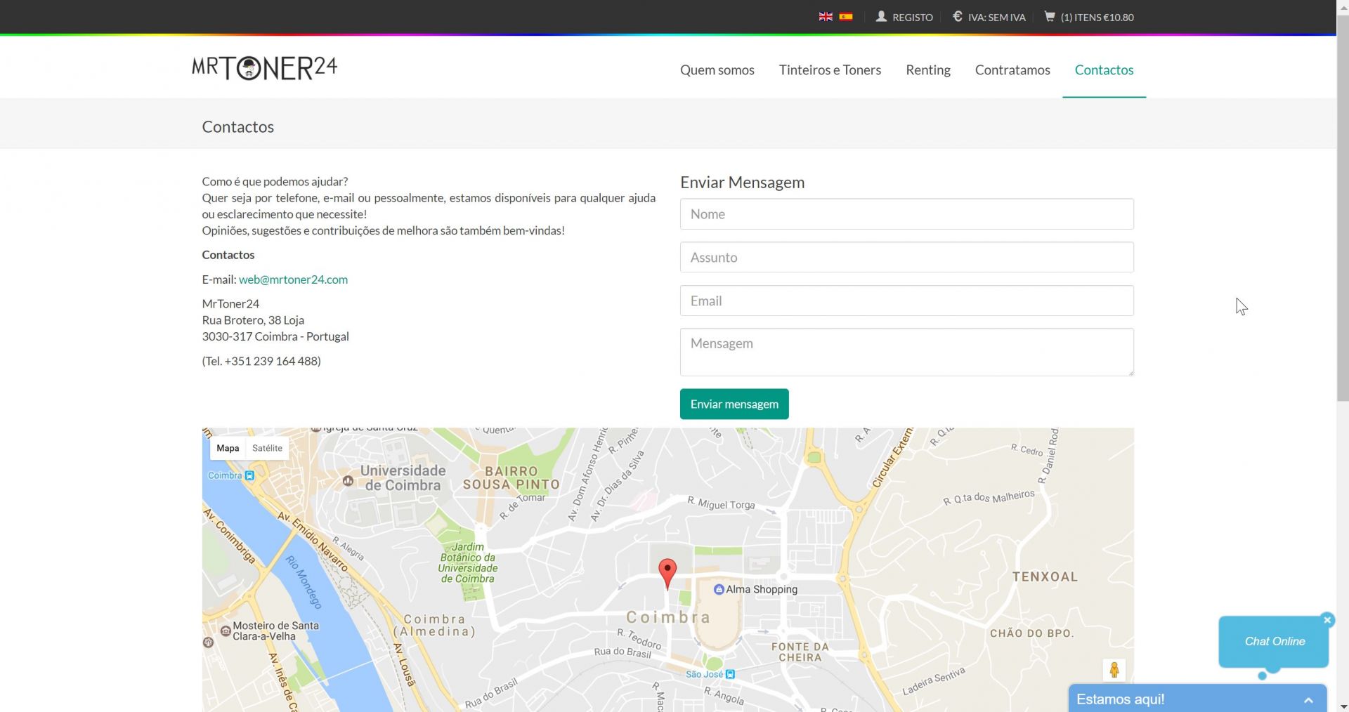1349x712 pixels.
Task: Open the Tinteiros e Toners menu
Action: point(830,70)
